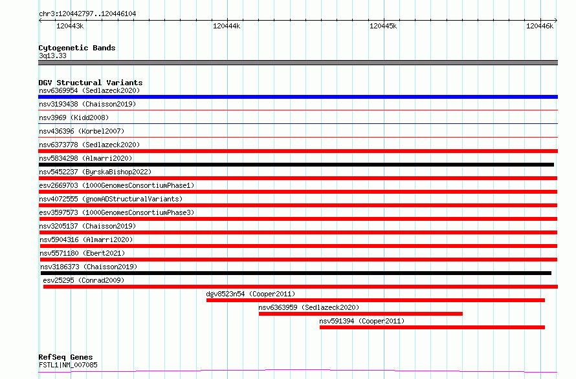Click the 120445k ruler label
Screen dimensions: 576x379
tap(383, 26)
